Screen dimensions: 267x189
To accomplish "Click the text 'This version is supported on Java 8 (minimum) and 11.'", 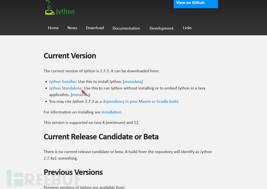I will click(91, 123).
